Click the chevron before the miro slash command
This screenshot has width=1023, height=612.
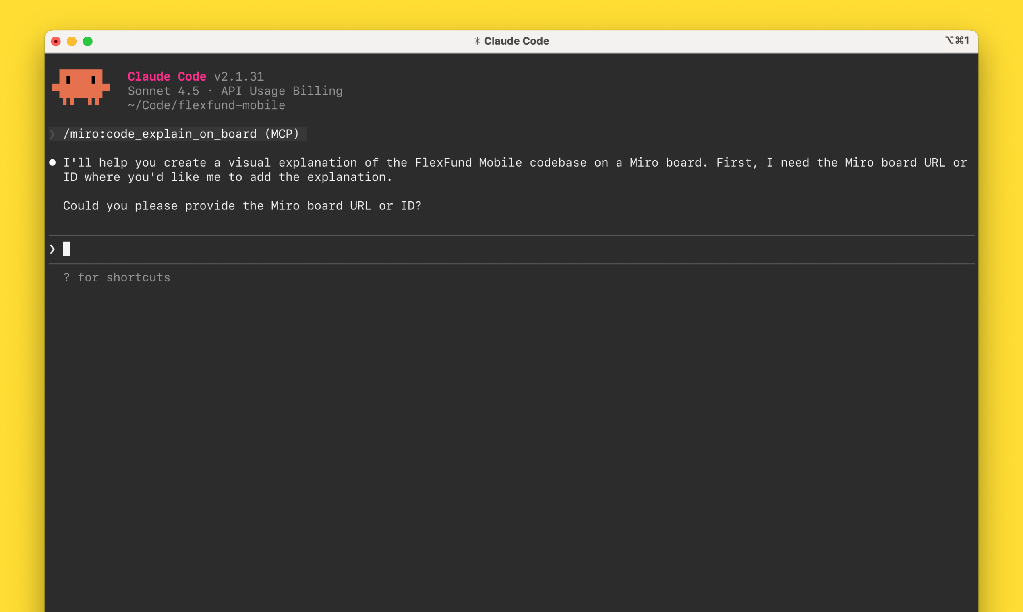coord(53,134)
